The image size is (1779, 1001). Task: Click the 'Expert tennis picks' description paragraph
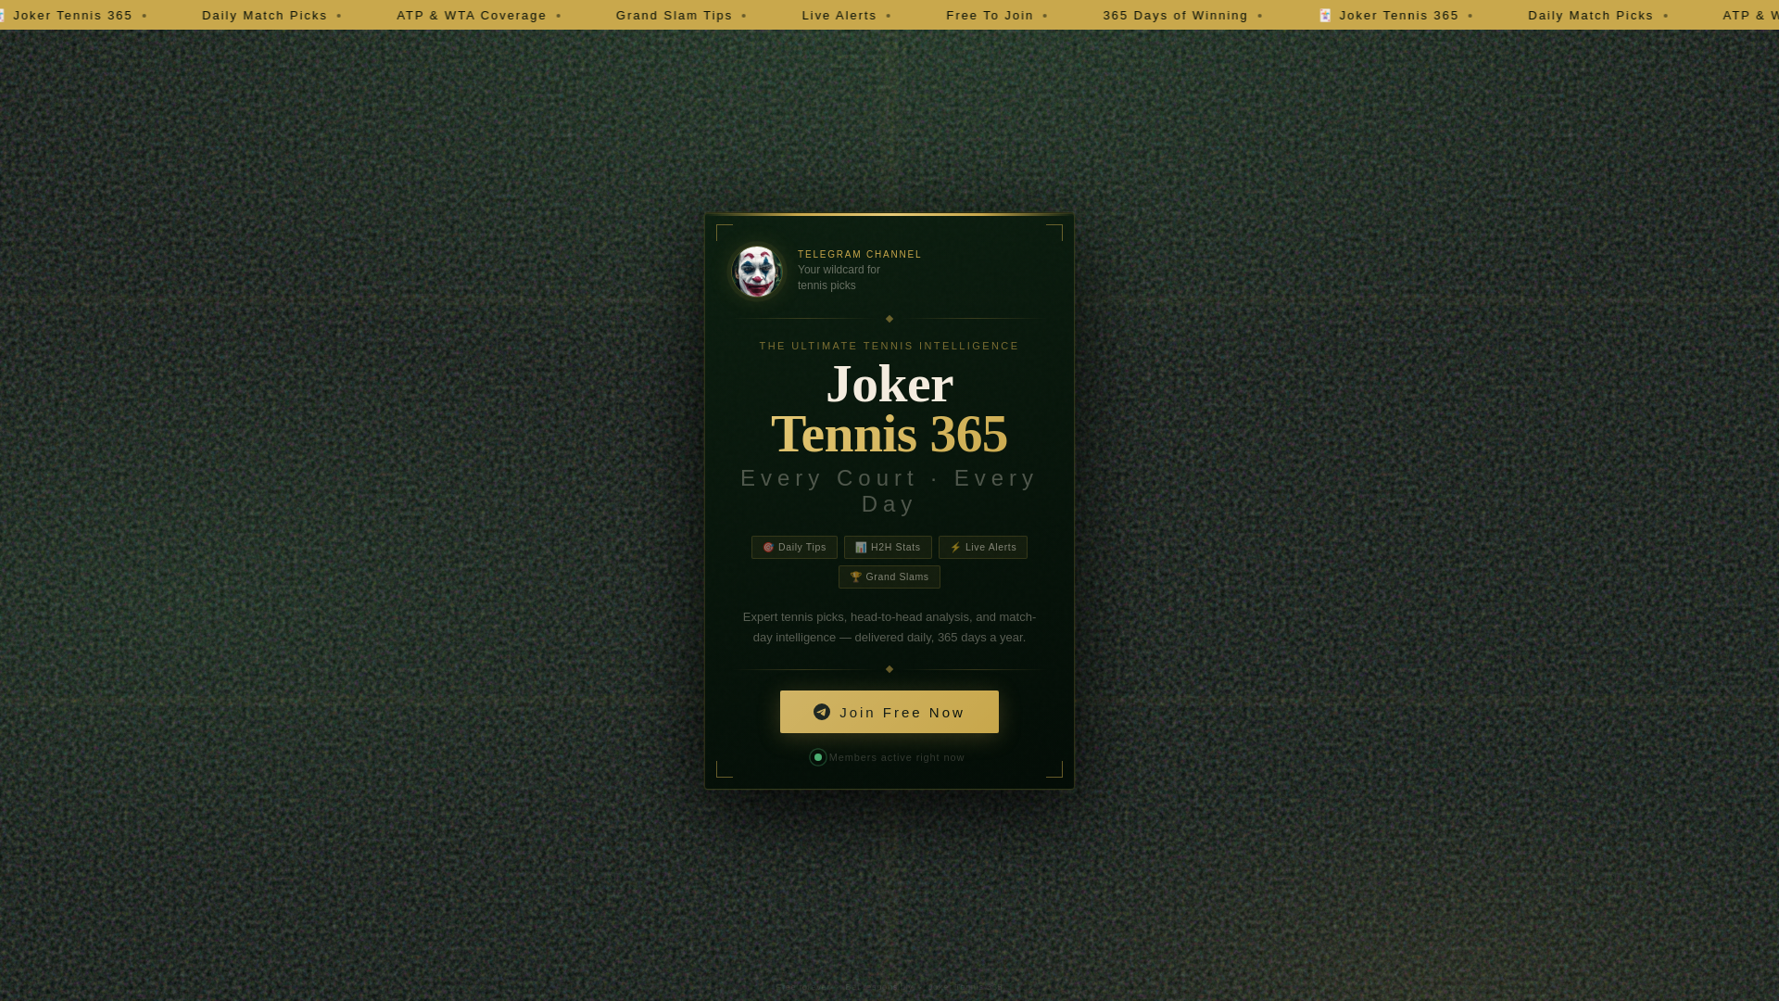point(889,627)
